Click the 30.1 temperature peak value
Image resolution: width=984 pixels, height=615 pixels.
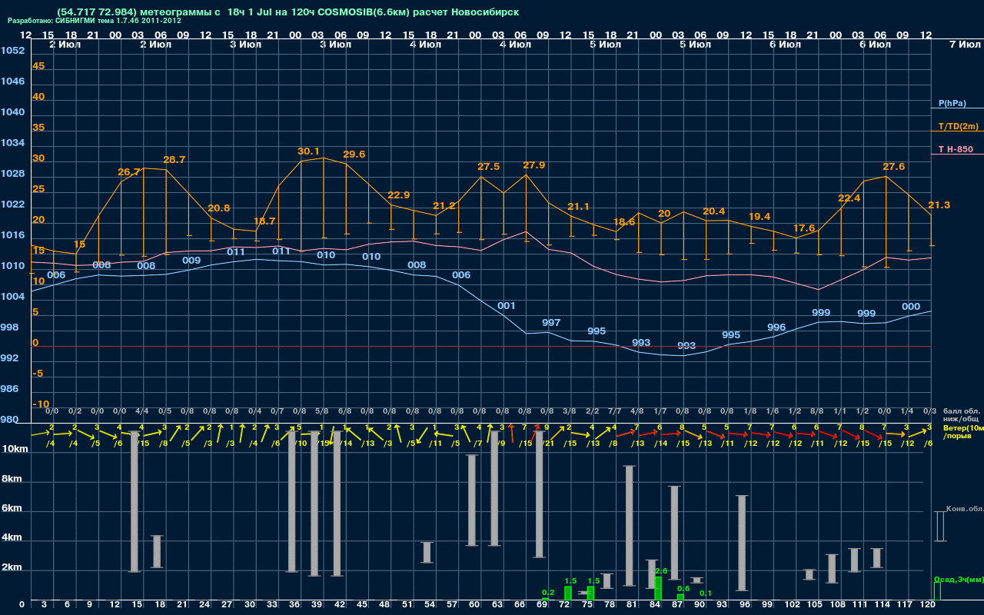308,151
